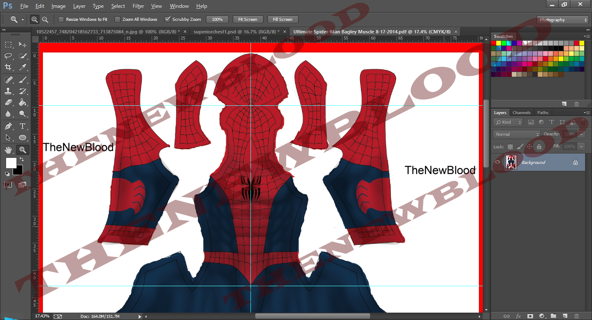Viewport: 592px width, 320px height.
Task: Click the 100% zoom button
Action: pyautogui.click(x=217, y=20)
